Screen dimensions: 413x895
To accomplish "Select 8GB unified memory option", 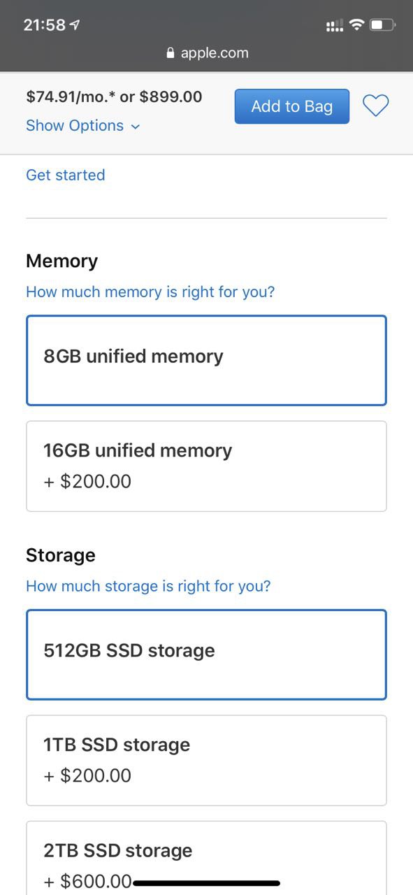I will point(206,360).
